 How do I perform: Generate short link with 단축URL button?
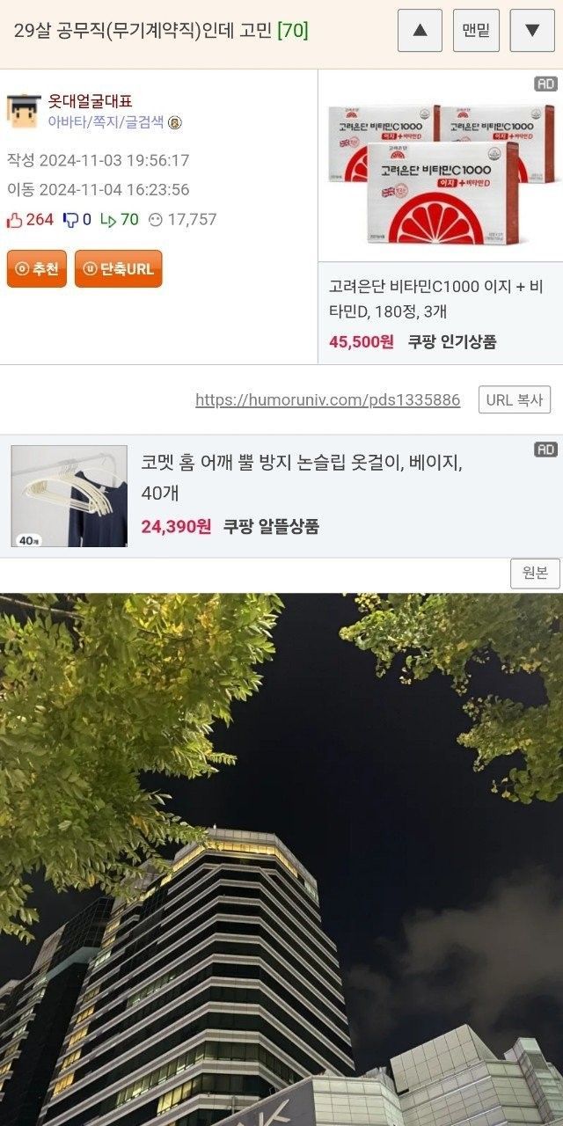pos(119,269)
